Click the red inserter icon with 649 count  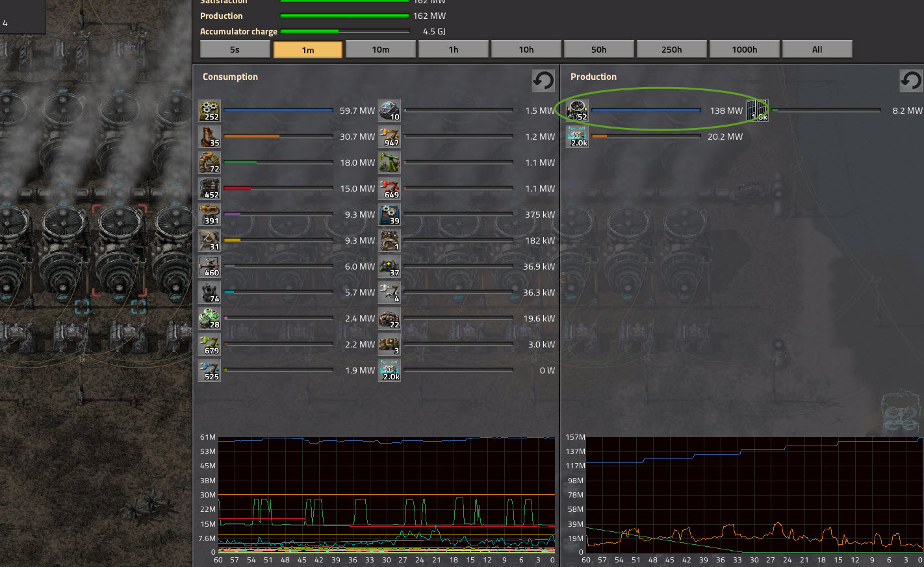(x=389, y=188)
